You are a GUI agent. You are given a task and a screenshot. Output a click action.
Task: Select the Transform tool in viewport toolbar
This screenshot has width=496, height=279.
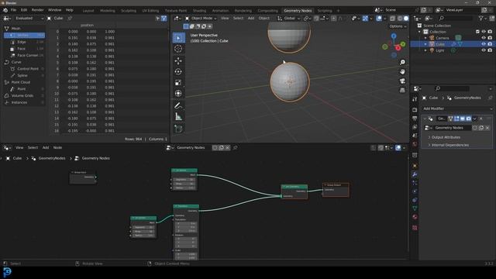(178, 93)
